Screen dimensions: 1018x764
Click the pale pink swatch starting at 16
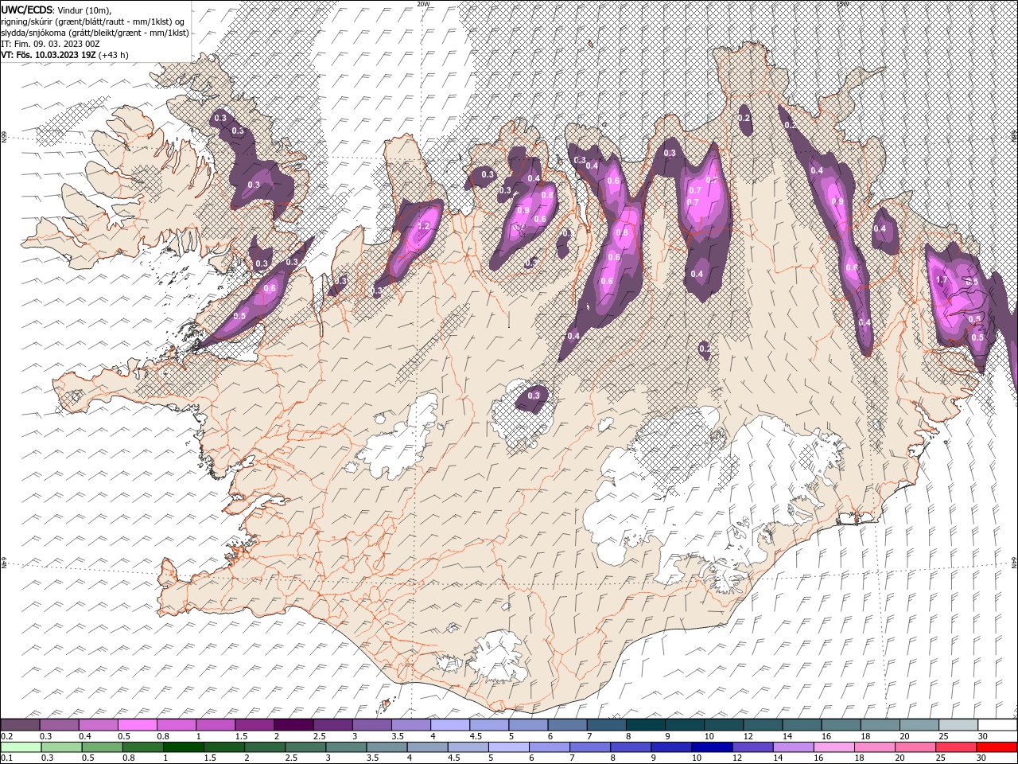pos(833,747)
